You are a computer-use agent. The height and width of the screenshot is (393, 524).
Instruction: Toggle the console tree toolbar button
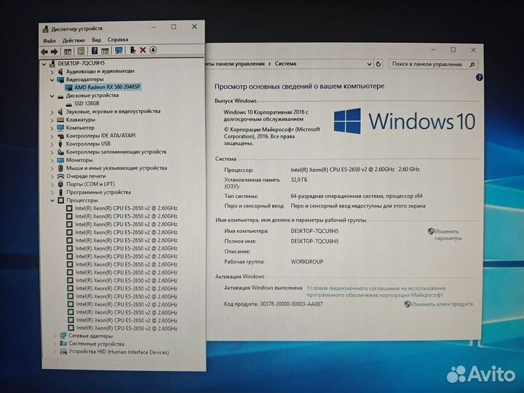(x=68, y=52)
